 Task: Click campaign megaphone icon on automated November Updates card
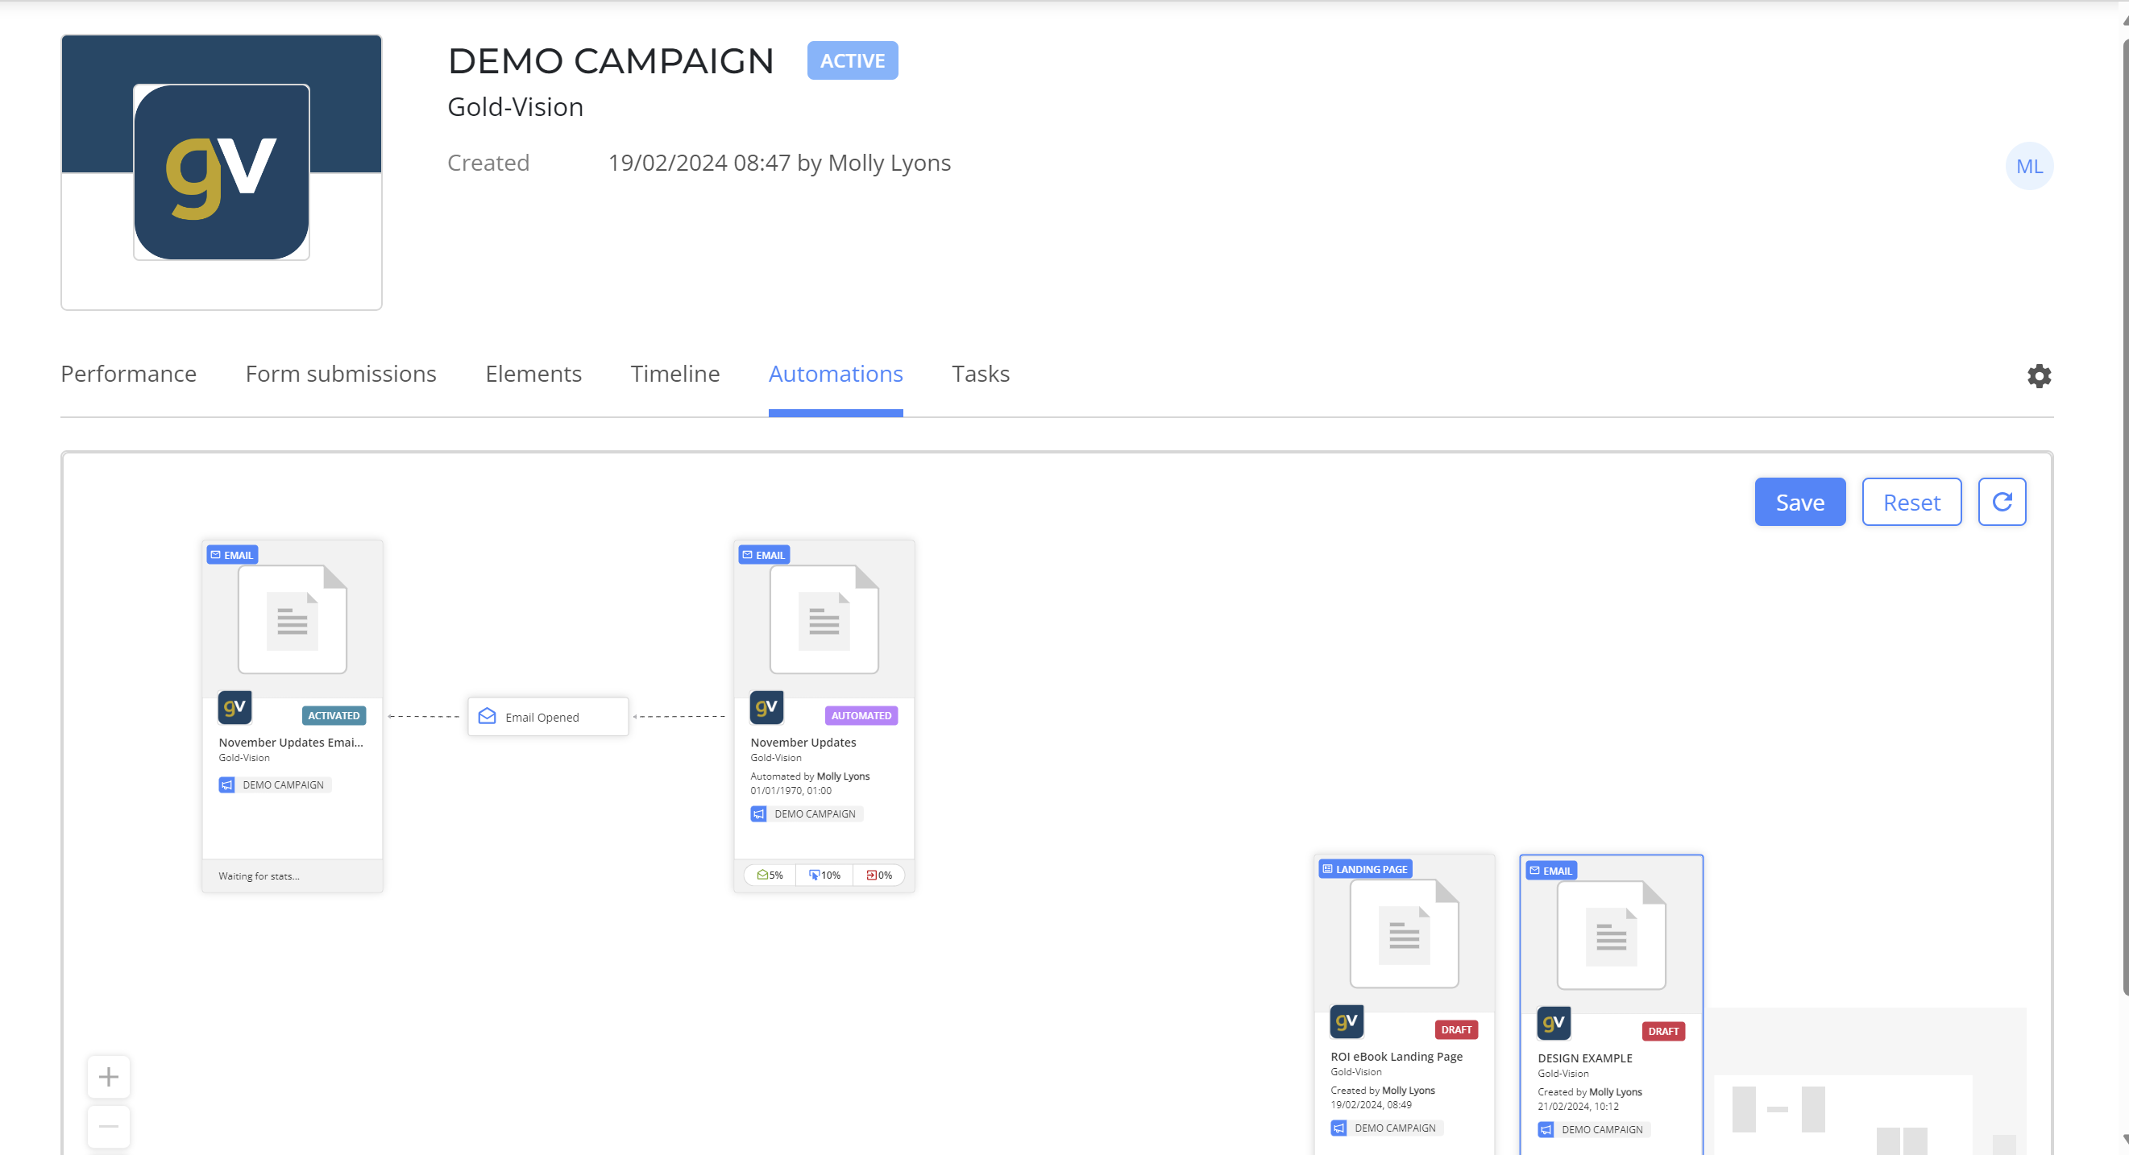tap(757, 813)
